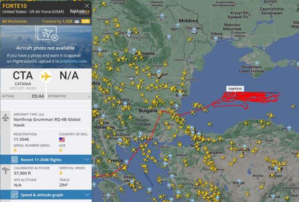Click the Odesa airport pin
This screenshot has width=299, height=202.
(x=216, y=39)
